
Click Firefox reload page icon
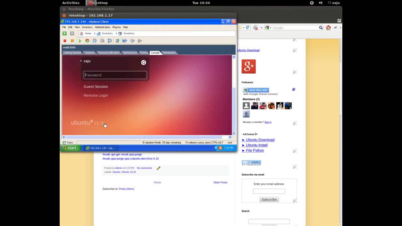(x=247, y=28)
